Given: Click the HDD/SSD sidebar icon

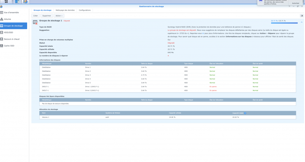Looking at the screenshot, I should 2,32.
